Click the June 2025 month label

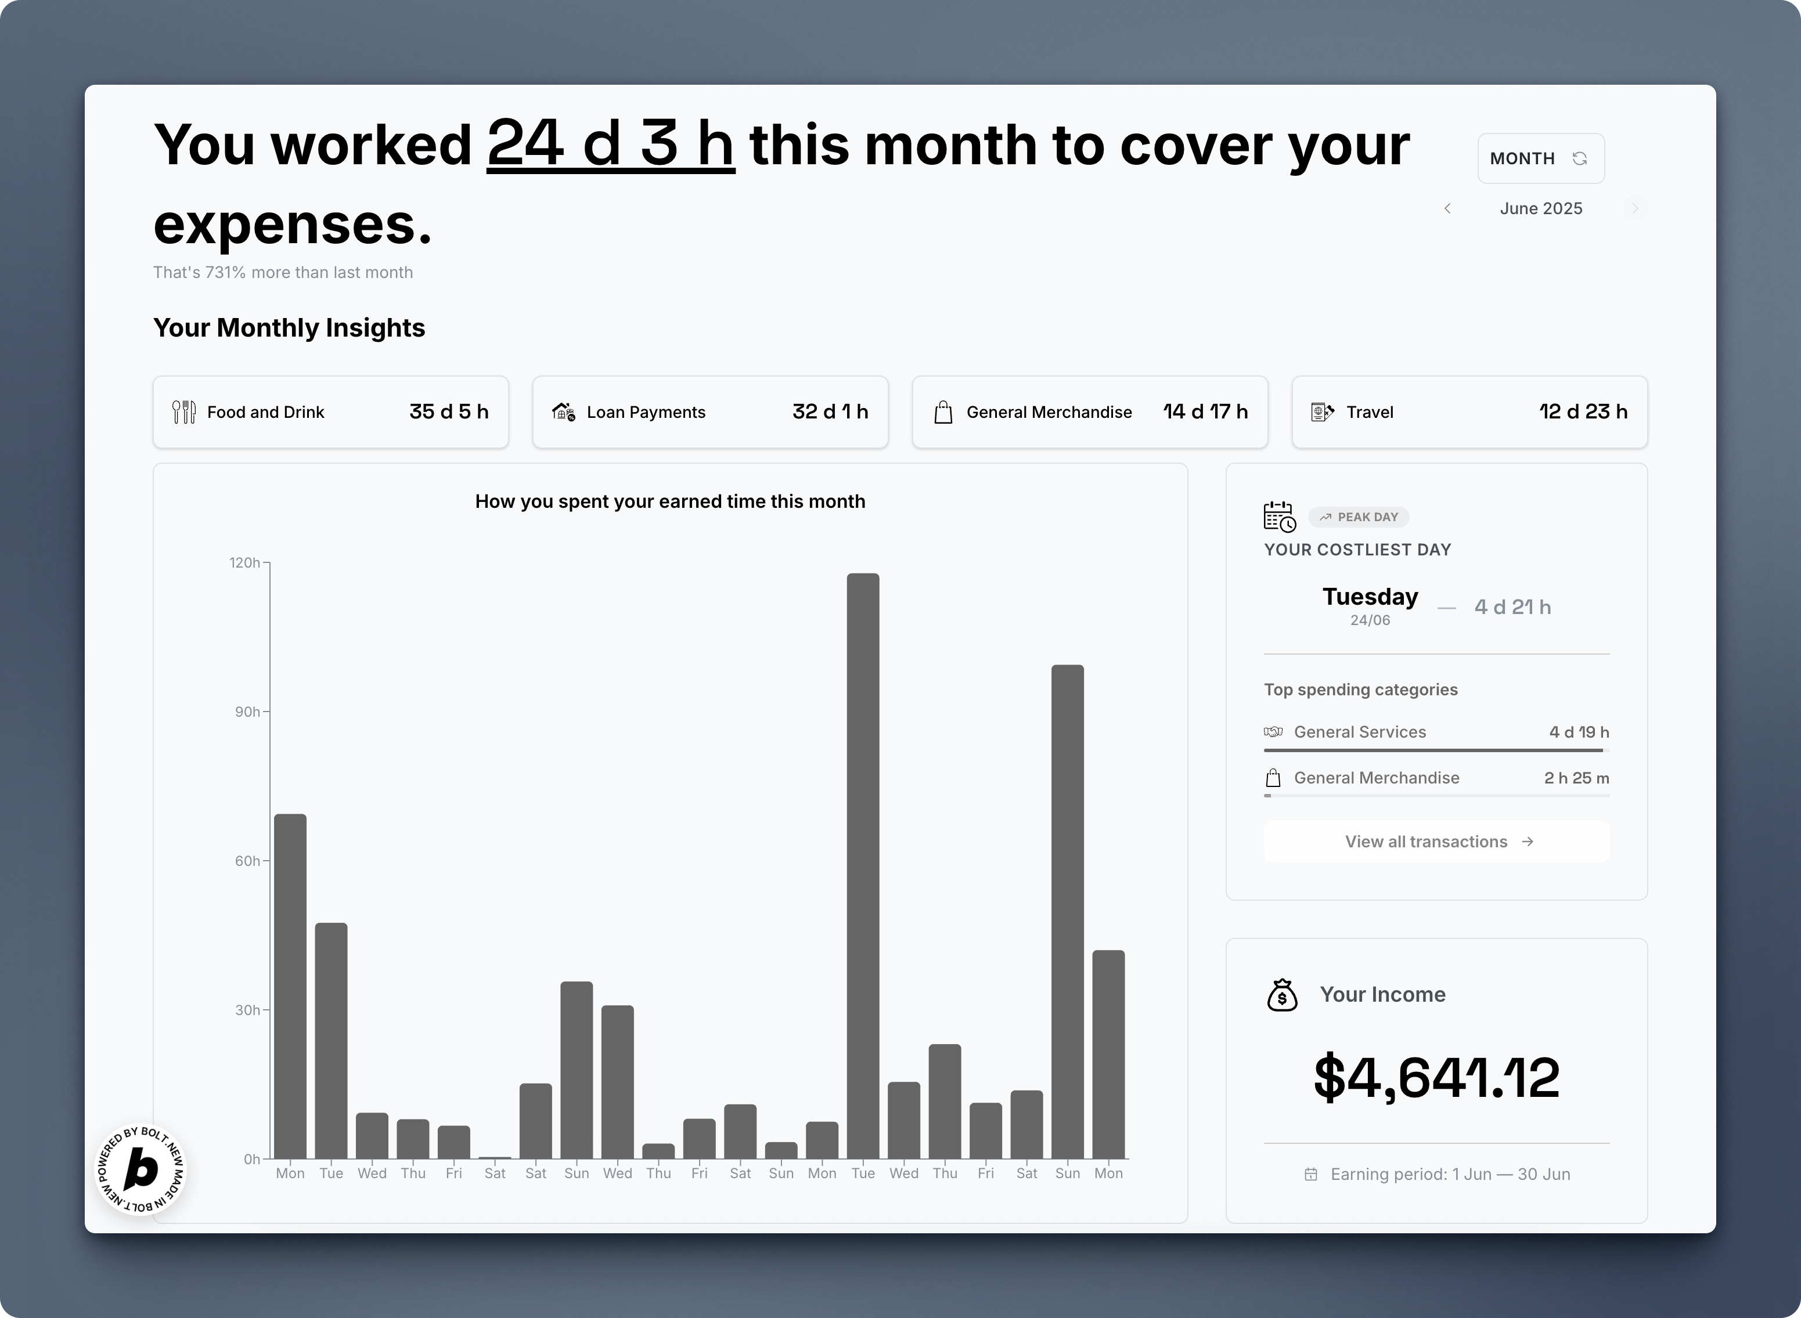[x=1541, y=208]
